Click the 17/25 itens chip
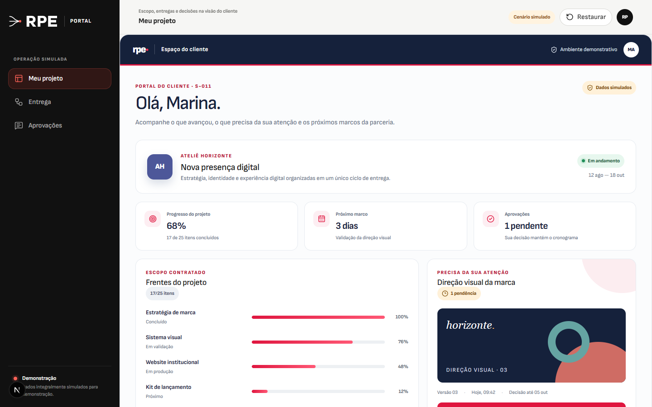This screenshot has height=407, width=652. [162, 293]
